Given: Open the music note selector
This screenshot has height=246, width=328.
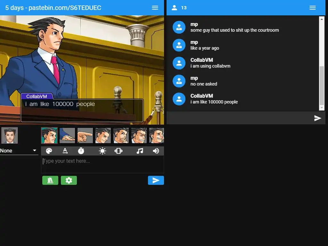Looking at the screenshot, I should pyautogui.click(x=140, y=151).
